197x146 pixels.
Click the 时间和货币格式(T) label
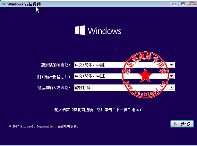click(54, 77)
